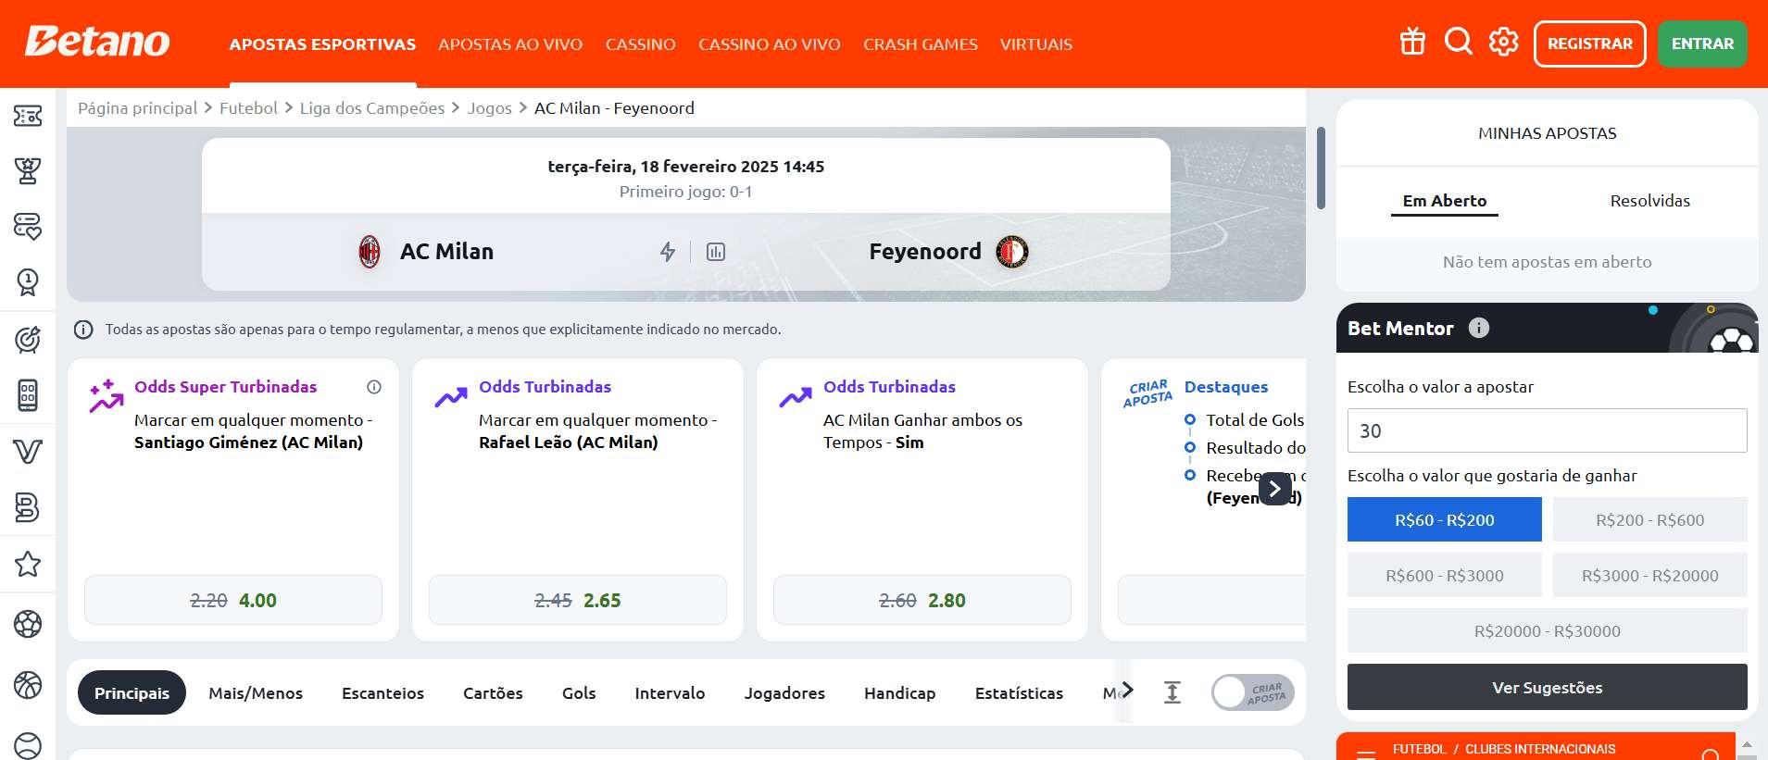Image resolution: width=1768 pixels, height=760 pixels.
Task: Click the collapse markets vertical arrows icon
Action: 1172,692
